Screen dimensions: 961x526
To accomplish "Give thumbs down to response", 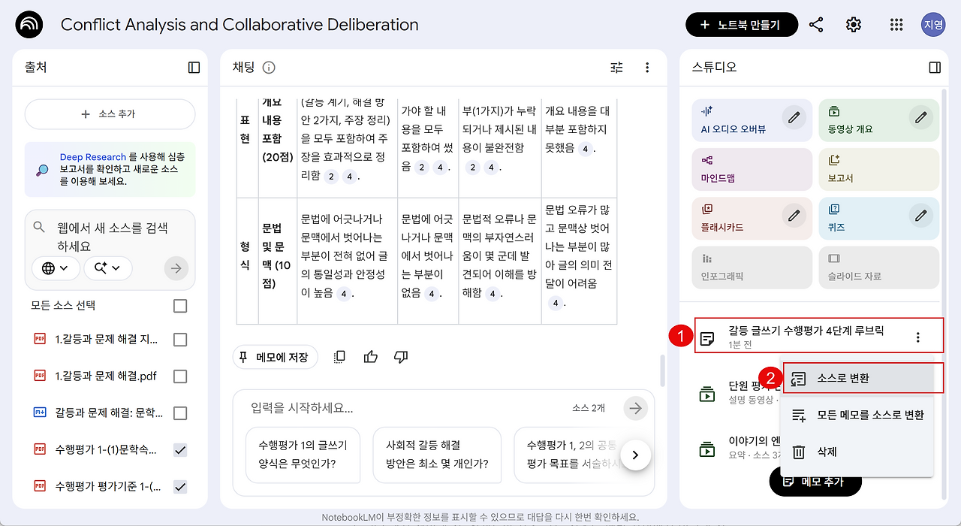I will (x=401, y=357).
